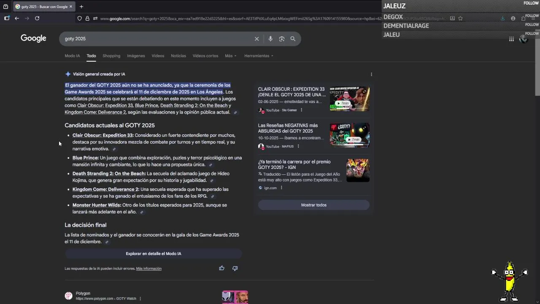Click the browser URL address bar
This screenshot has width=540, height=304.
pyautogui.click(x=270, y=19)
